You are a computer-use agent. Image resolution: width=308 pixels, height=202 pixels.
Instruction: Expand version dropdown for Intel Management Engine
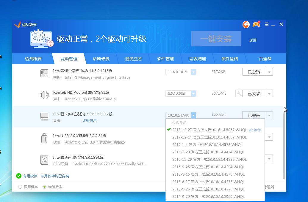point(193,72)
